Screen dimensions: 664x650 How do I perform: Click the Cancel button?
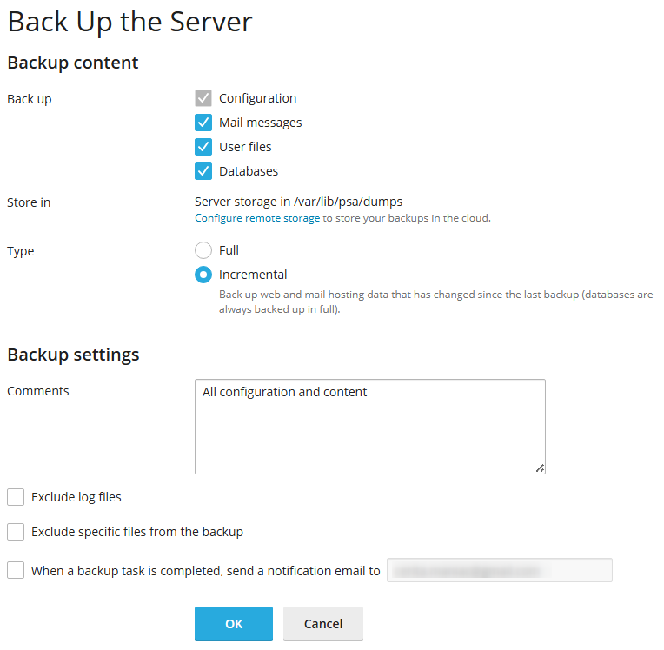pyautogui.click(x=323, y=624)
